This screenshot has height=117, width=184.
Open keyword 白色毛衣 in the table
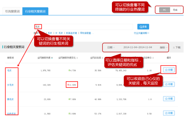pyautogui.click(x=11, y=114)
